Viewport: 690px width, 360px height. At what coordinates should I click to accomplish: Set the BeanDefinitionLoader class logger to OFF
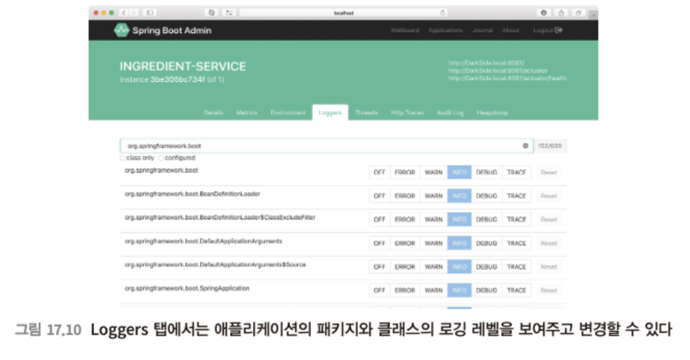click(x=379, y=196)
